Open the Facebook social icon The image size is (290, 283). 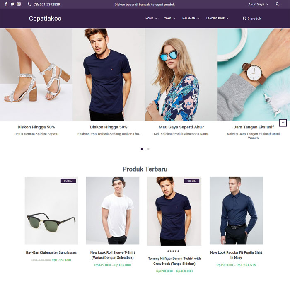coord(6,4)
